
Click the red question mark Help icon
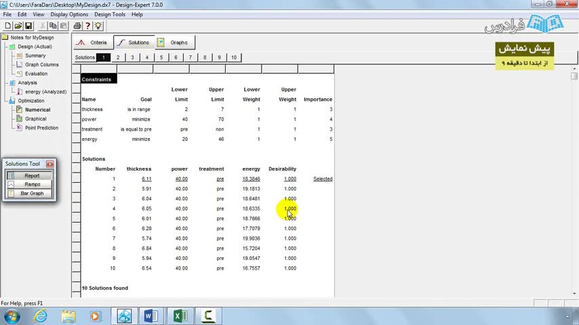(87, 26)
